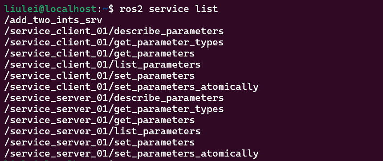Click the word 'list' in the command
The image size is (383, 161).
point(206,9)
